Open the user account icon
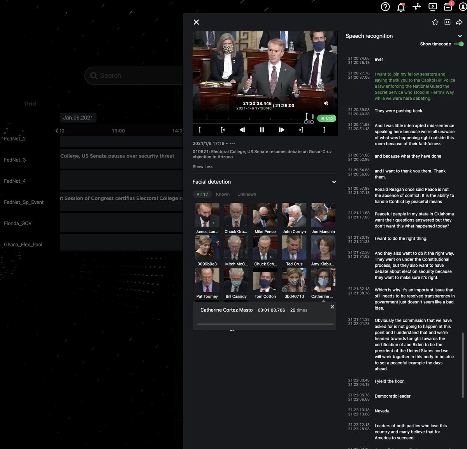 pyautogui.click(x=463, y=7)
